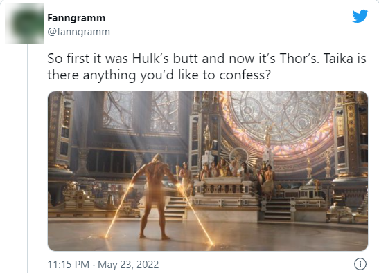Click the golden statue on the pillar
Viewport: 379px width, 273px height.
click(x=207, y=138)
